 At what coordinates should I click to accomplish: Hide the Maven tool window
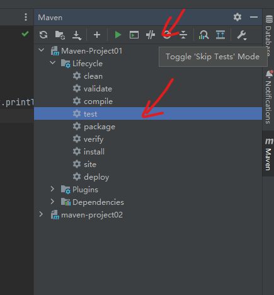254,17
